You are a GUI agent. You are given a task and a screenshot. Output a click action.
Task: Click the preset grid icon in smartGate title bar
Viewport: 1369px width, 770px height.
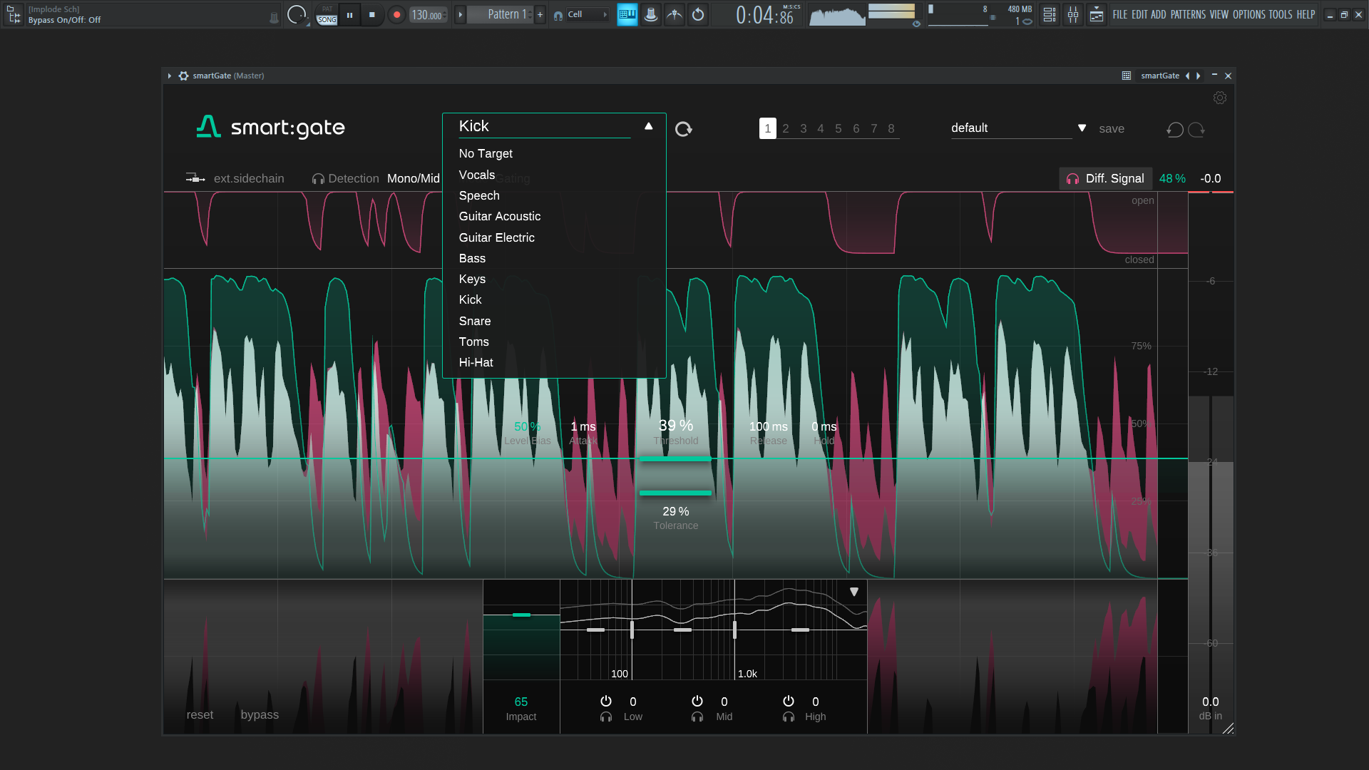click(x=1127, y=76)
